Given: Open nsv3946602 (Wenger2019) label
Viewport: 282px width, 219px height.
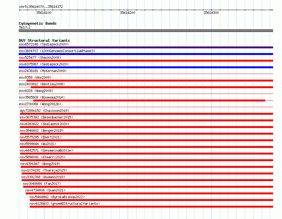Looking at the screenshot, I should click(x=42, y=131).
